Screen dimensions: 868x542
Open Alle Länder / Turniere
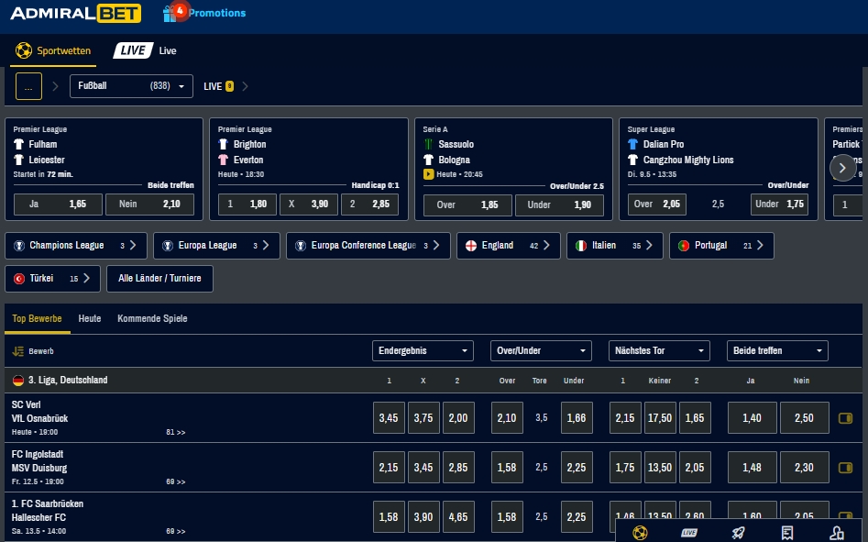(x=159, y=279)
